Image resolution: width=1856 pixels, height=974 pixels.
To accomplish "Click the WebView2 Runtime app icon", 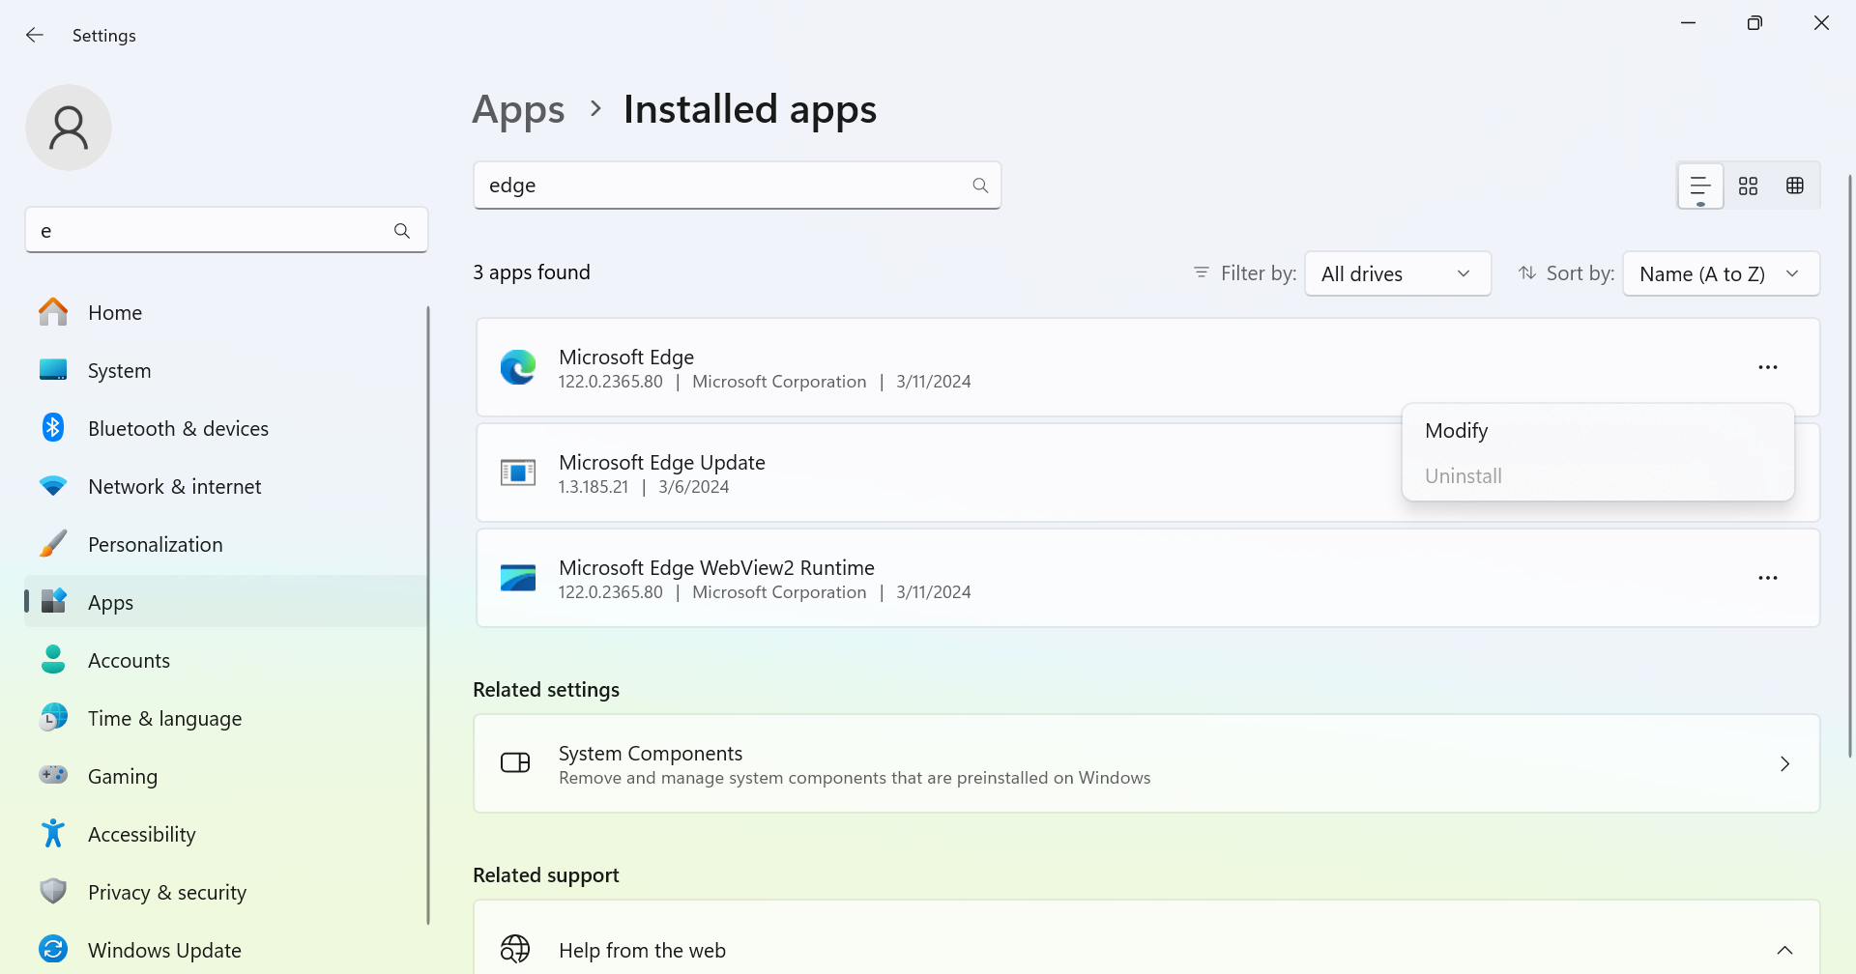I will click(x=518, y=578).
